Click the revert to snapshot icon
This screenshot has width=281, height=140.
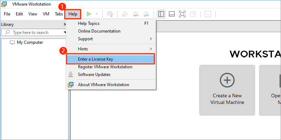[x=136, y=14]
